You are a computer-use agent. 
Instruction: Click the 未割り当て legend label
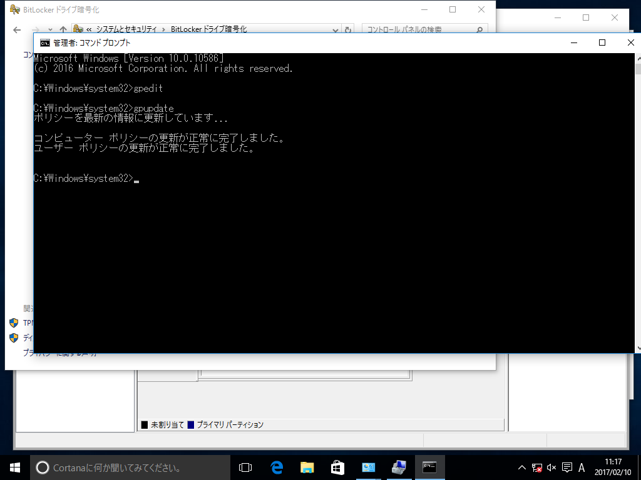(x=168, y=425)
